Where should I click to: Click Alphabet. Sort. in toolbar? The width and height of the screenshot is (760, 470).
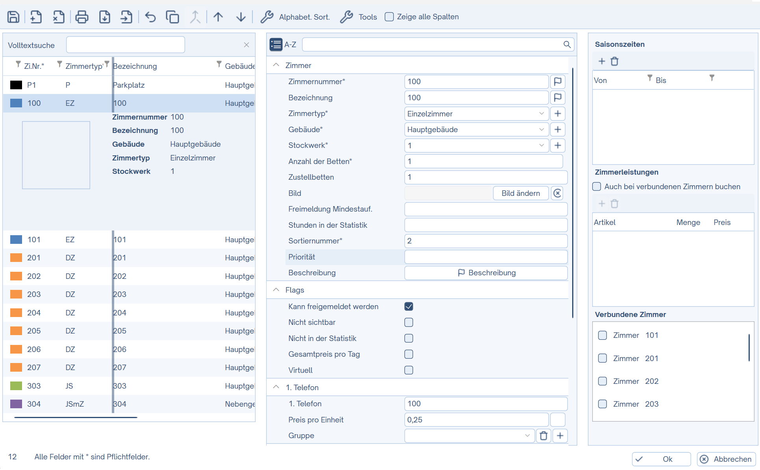pyautogui.click(x=295, y=17)
